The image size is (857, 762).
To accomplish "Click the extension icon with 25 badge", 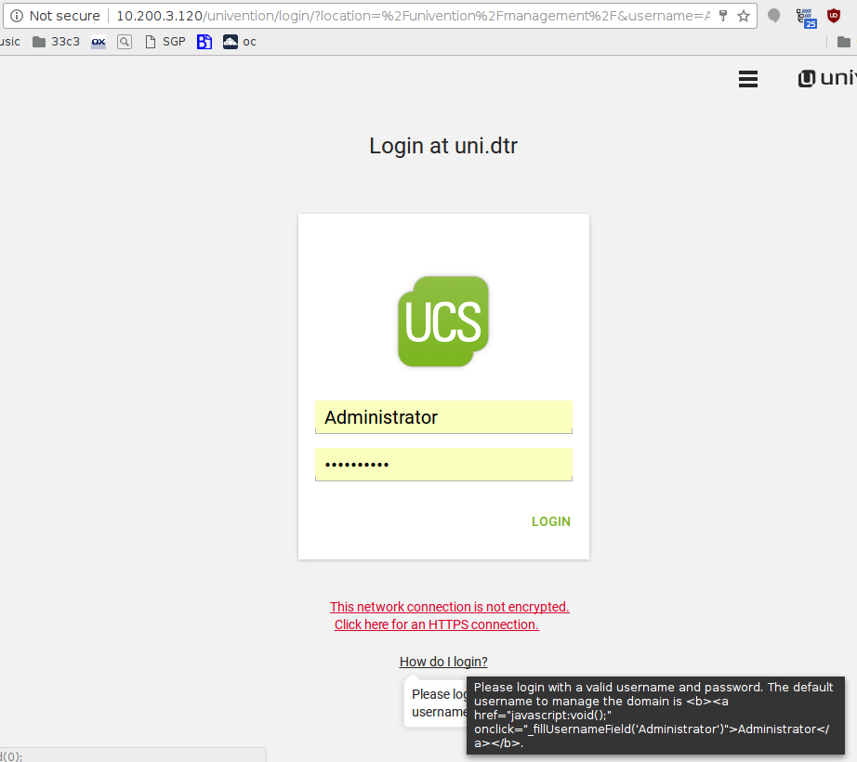I will pyautogui.click(x=807, y=17).
